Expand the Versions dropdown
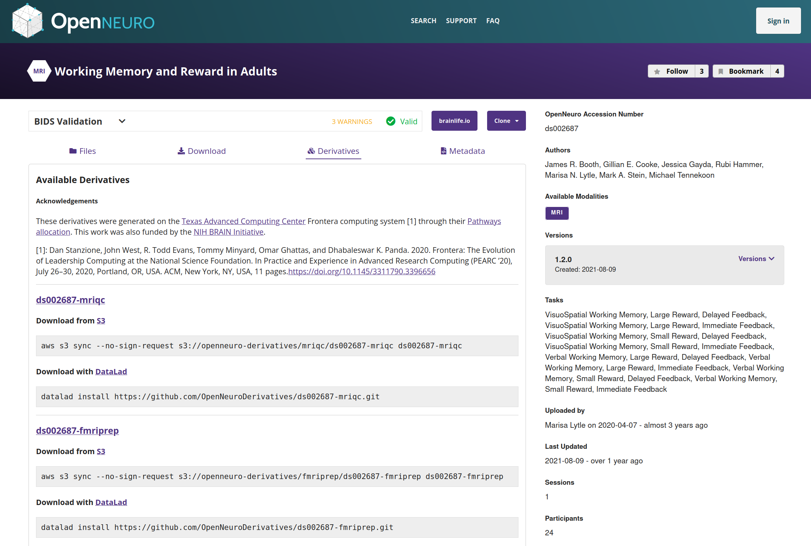This screenshot has width=811, height=546. 756,259
